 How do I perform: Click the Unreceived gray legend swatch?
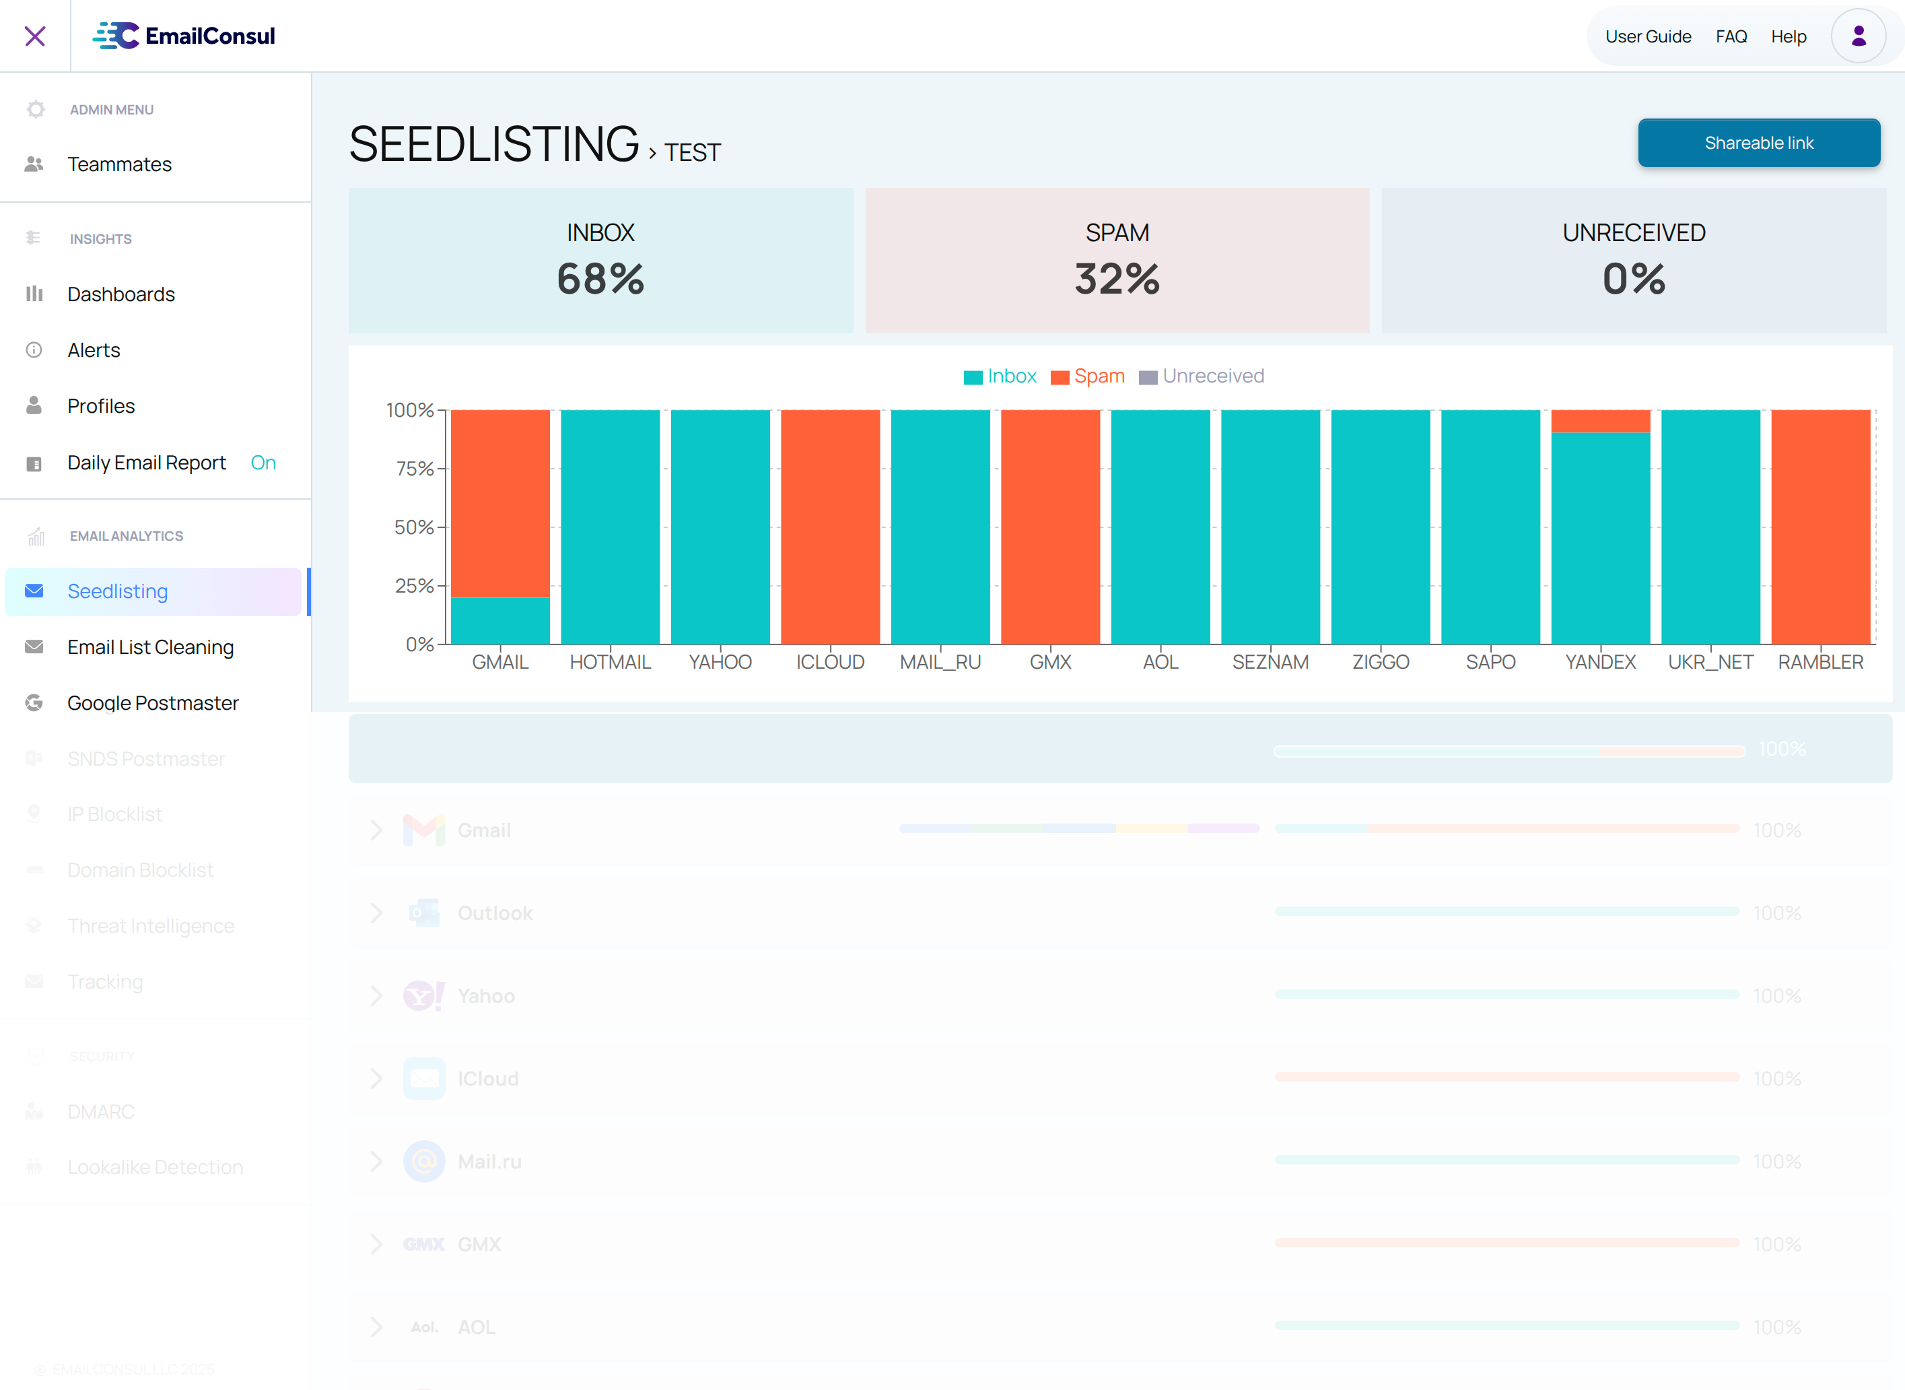point(1147,377)
